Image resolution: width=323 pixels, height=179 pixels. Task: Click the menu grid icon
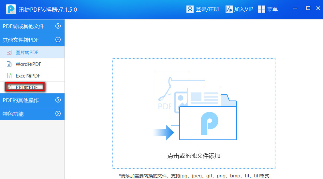[x=262, y=9]
